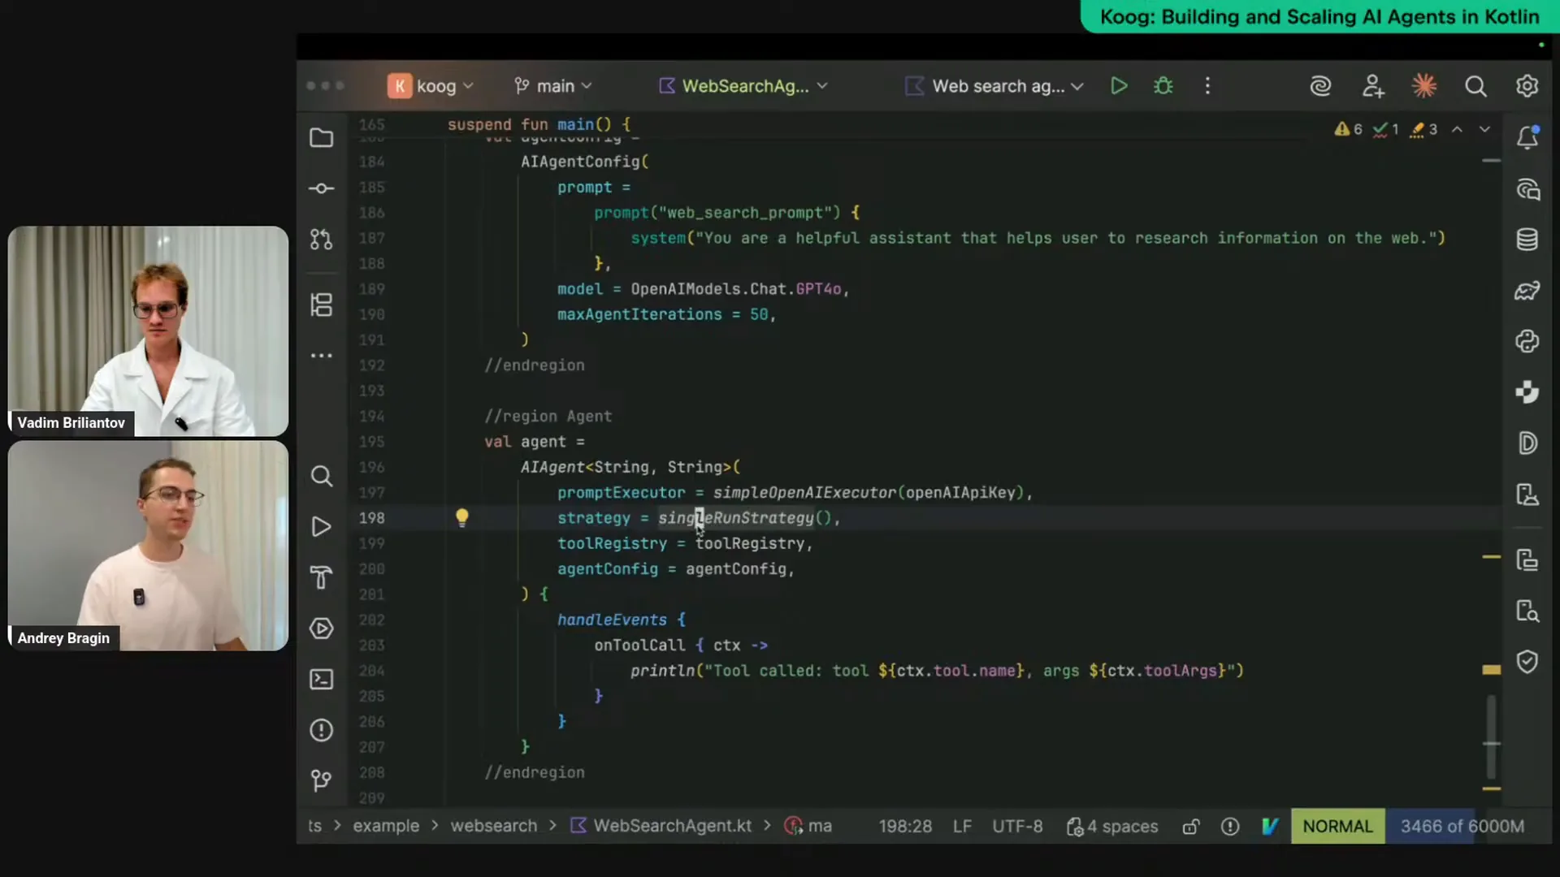Screen dimensions: 1560x877
Task: Open the Project folder tool window
Action: tap(322, 138)
